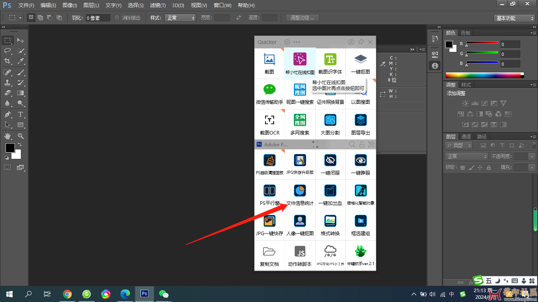Screen dimensions: 538x302
Task: Click 文件信息统计 action in Quicker
Action: (300, 195)
